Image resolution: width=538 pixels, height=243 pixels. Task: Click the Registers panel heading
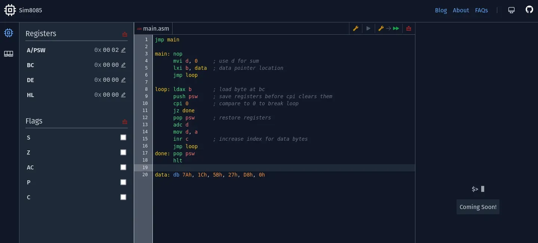pos(41,34)
